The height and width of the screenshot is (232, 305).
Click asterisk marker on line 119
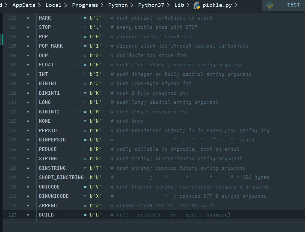pos(28,177)
